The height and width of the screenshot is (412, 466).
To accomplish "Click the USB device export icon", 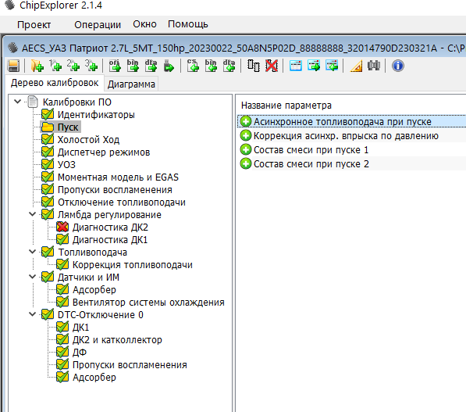I will 169,66.
